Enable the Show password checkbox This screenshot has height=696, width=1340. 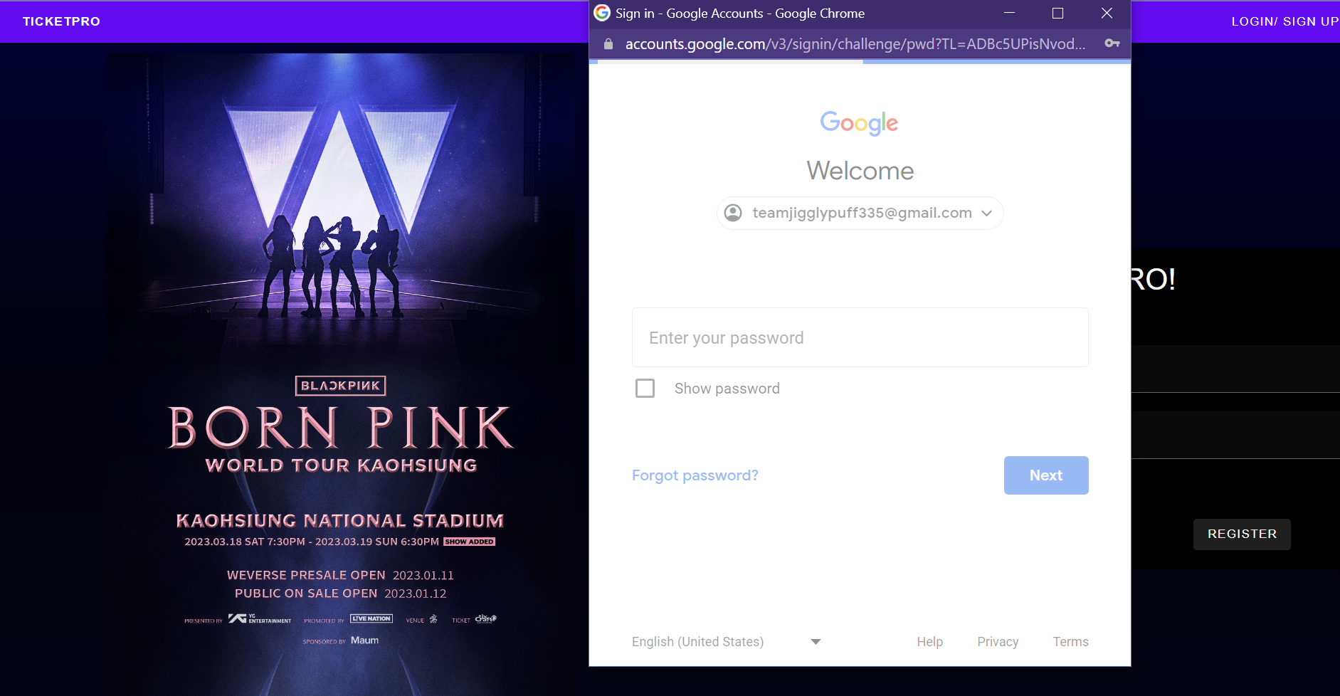click(x=645, y=388)
